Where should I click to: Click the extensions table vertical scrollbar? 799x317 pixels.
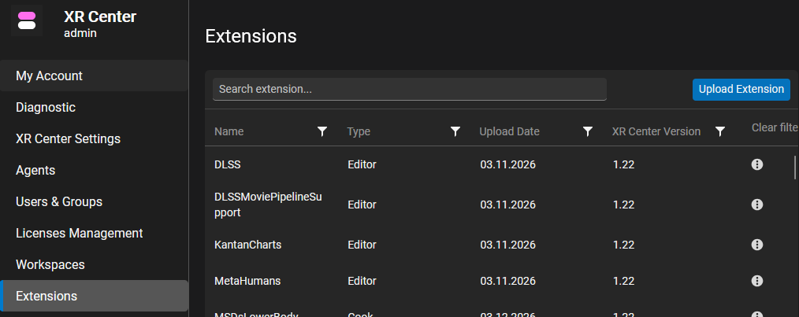tap(795, 168)
